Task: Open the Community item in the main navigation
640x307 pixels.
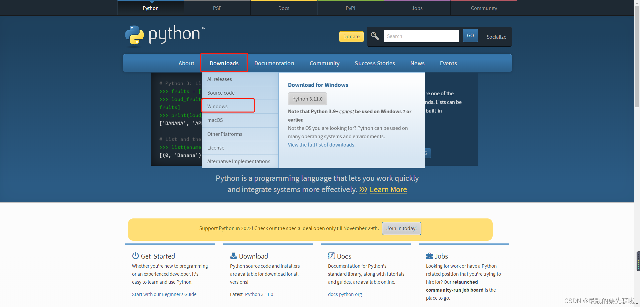Action: pyautogui.click(x=325, y=63)
